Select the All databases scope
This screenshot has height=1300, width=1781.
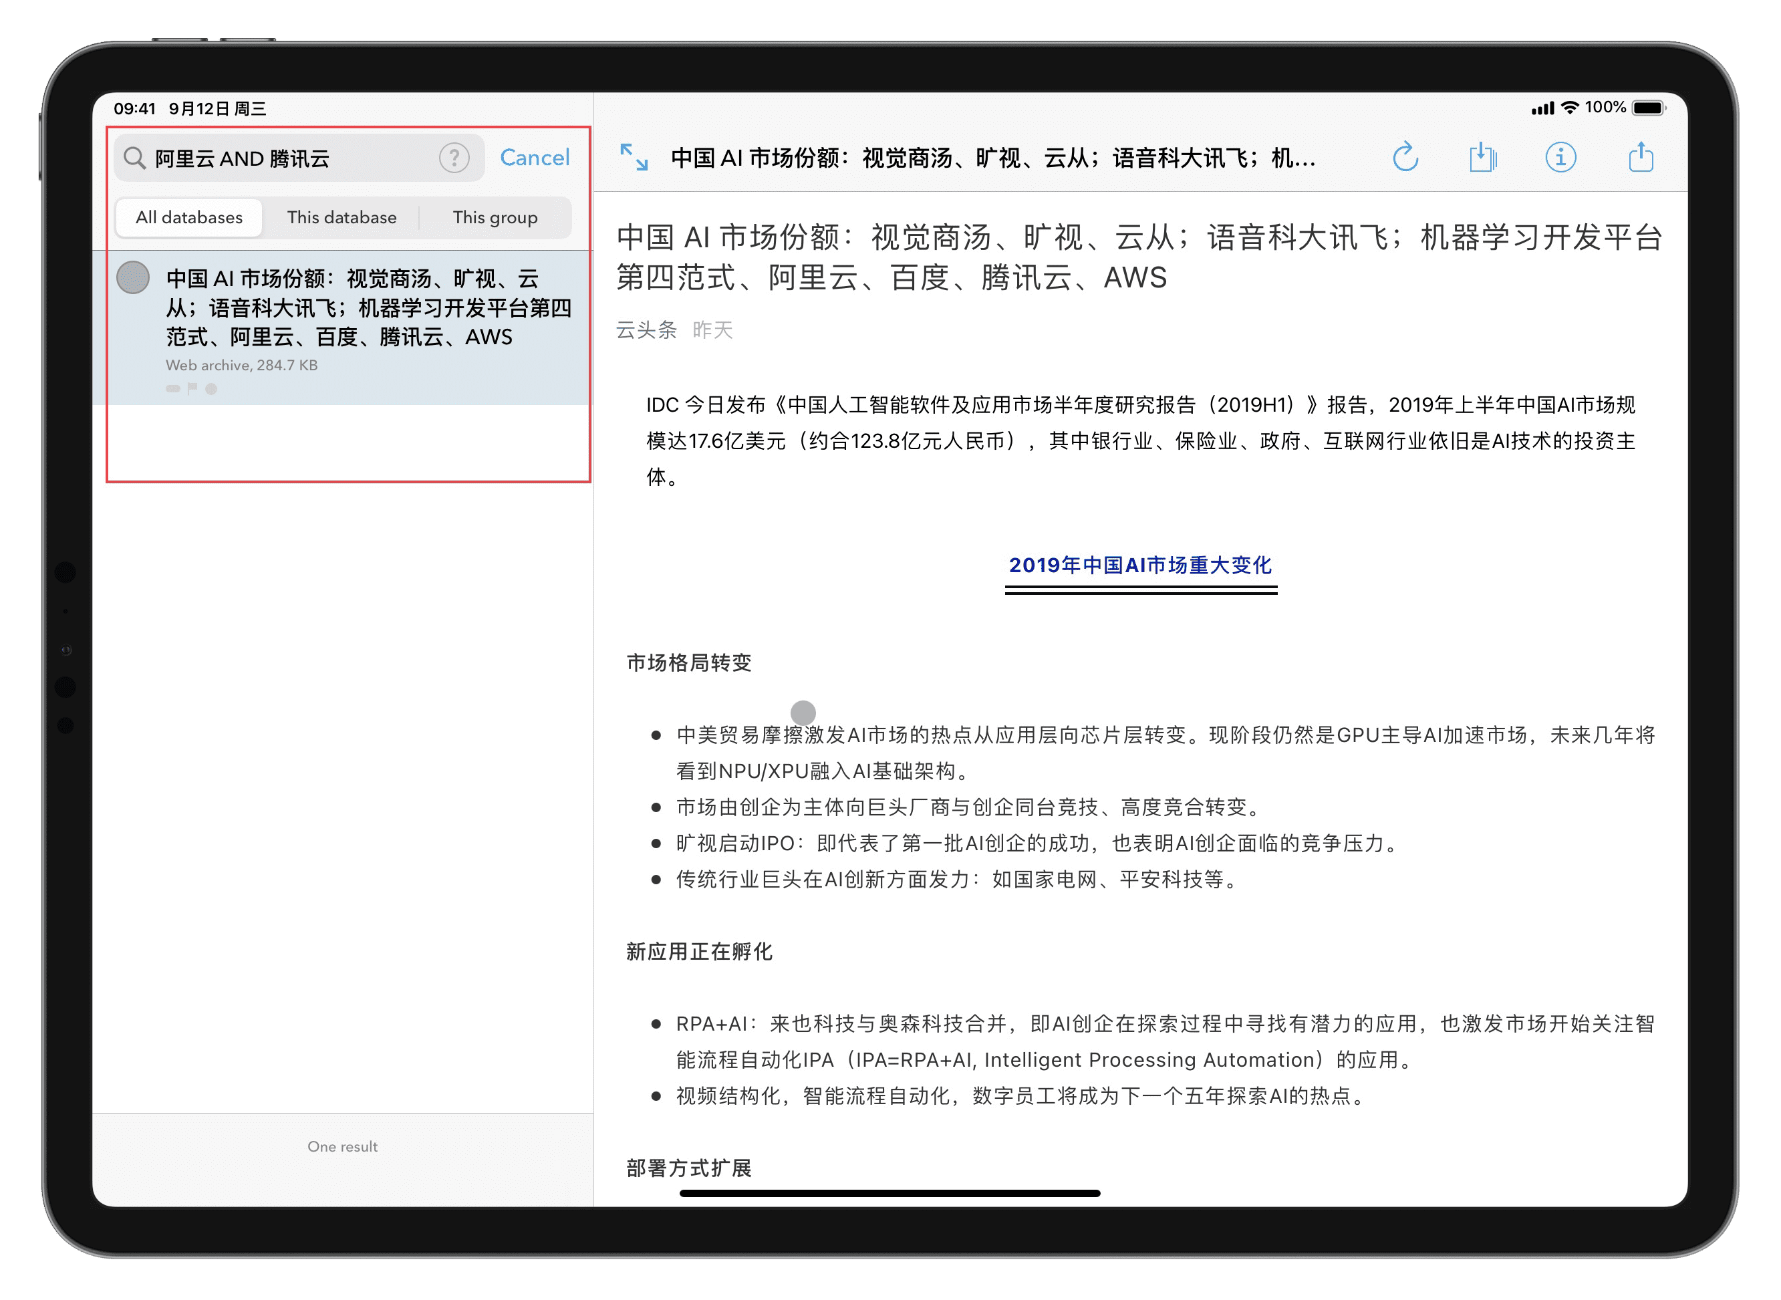pos(189,217)
